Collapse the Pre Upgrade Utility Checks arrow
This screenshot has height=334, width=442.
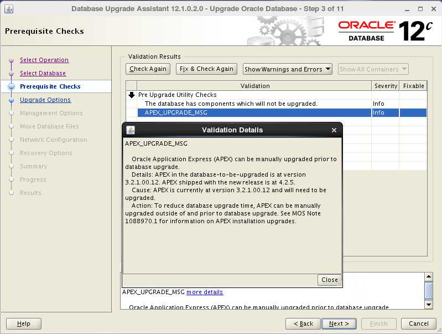pos(131,95)
